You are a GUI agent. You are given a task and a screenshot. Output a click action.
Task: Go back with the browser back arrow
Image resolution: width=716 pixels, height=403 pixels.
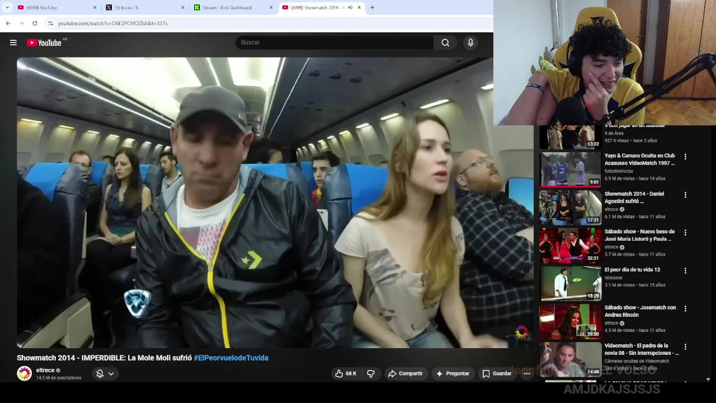coord(8,23)
